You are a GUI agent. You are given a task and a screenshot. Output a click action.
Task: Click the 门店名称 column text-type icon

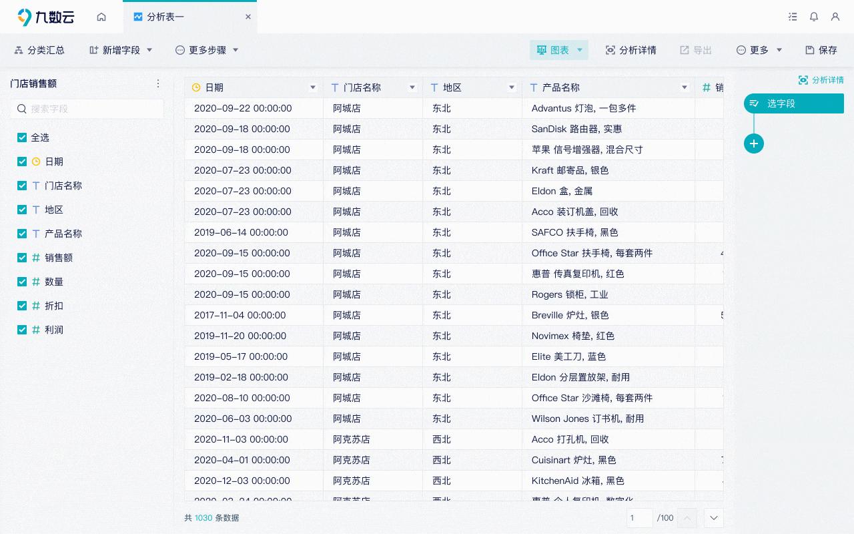pyautogui.click(x=335, y=87)
